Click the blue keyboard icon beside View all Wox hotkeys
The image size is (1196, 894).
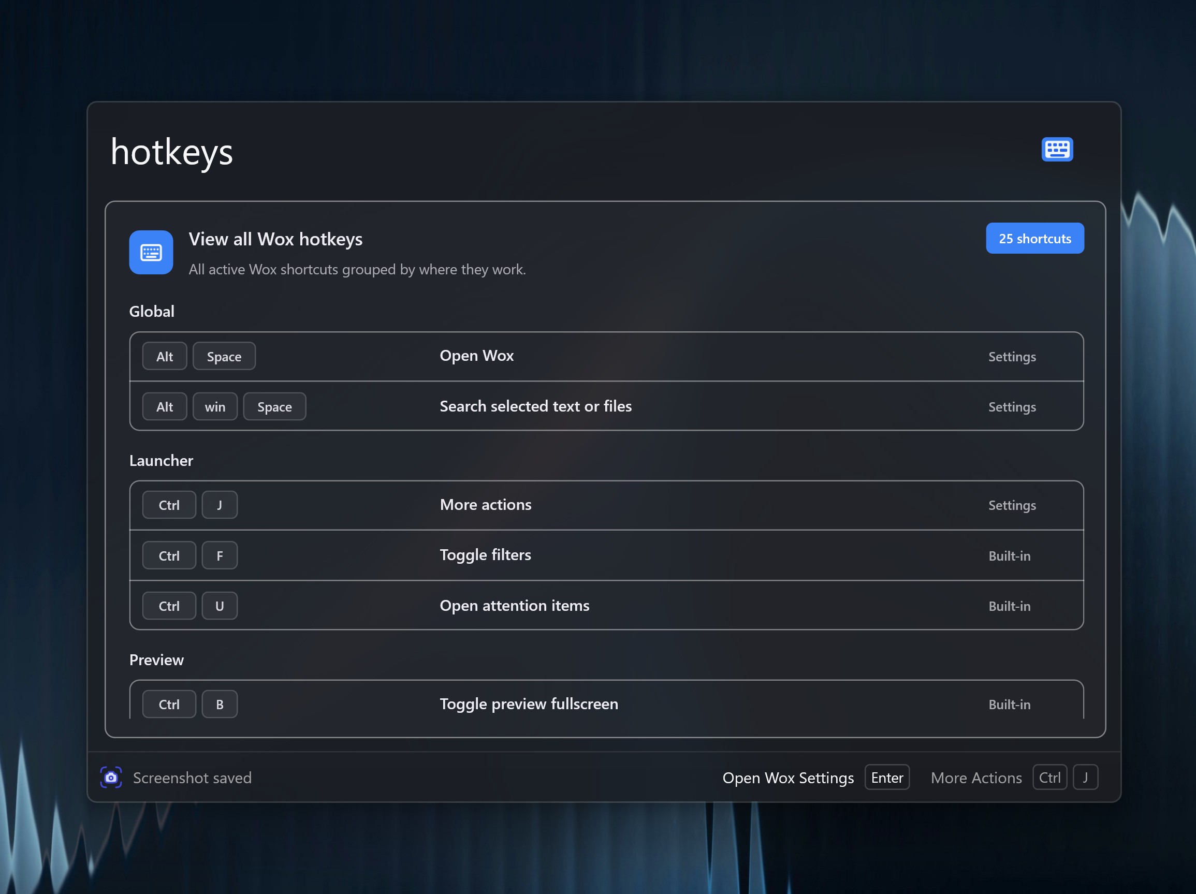(x=151, y=253)
